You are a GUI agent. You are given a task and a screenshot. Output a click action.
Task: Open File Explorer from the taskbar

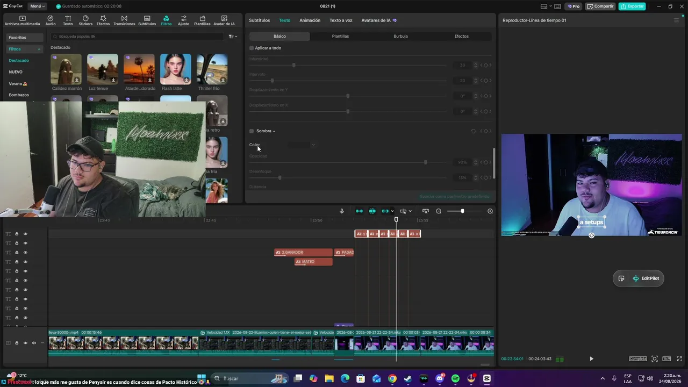329,378
